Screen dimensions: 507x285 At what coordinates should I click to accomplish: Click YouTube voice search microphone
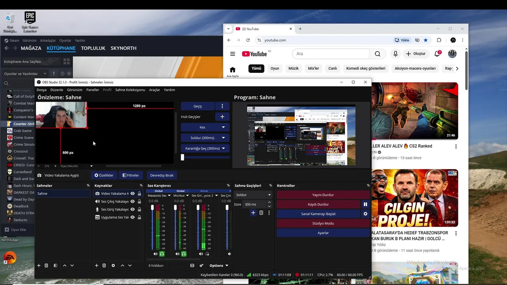(x=395, y=54)
